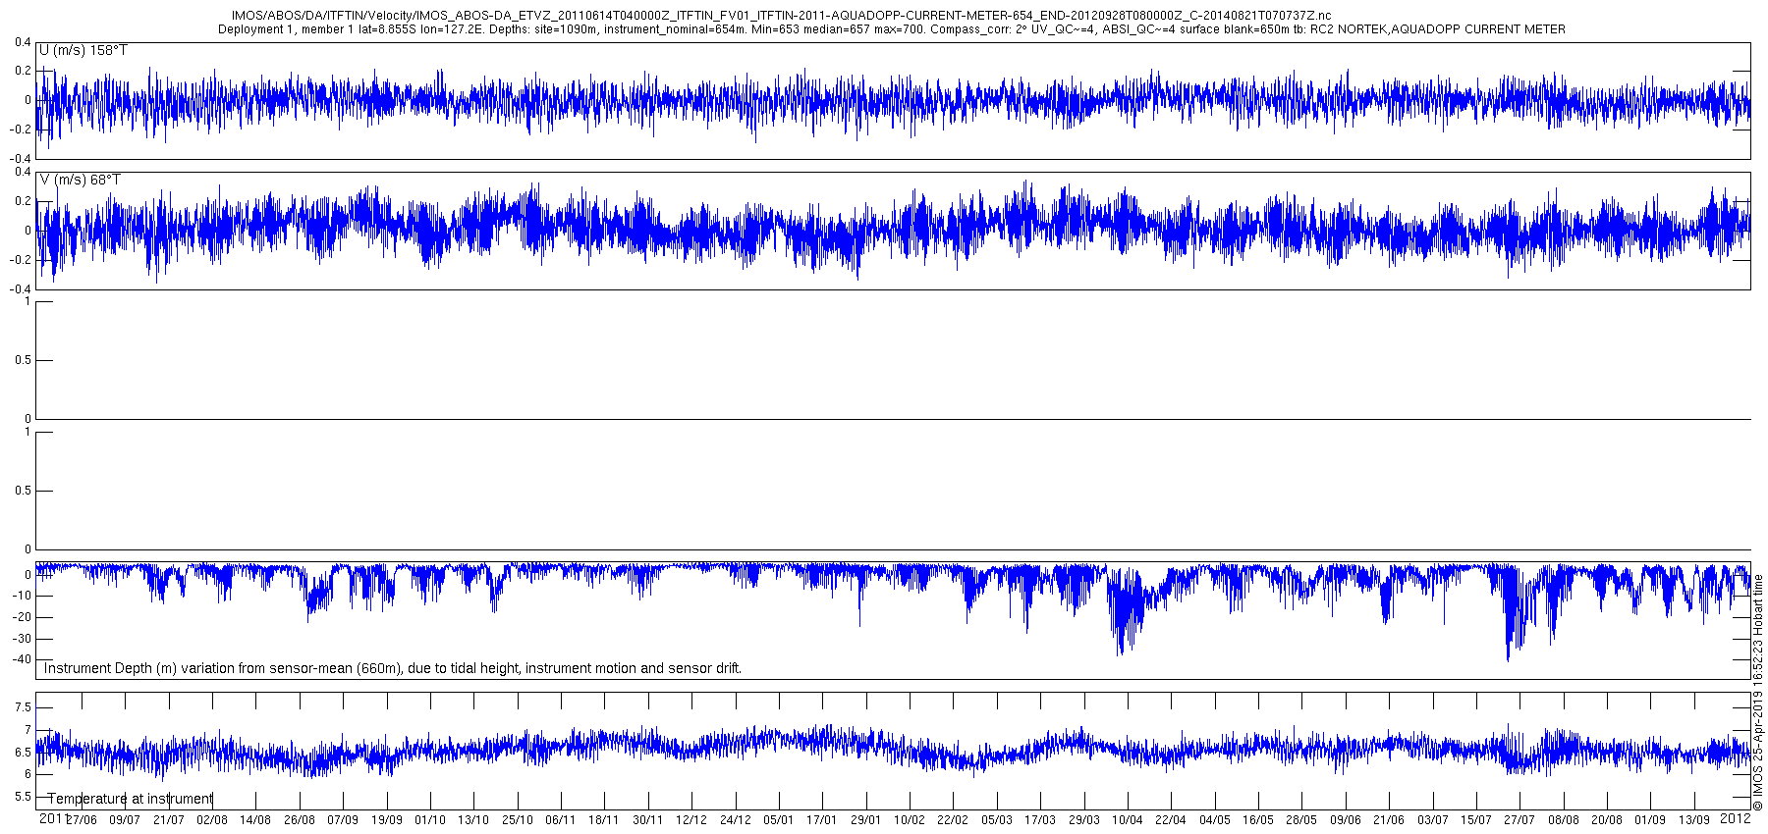Image resolution: width=1768 pixels, height=834 pixels.
Task: Click the '09/06' date tick label
Action: [x=1346, y=820]
